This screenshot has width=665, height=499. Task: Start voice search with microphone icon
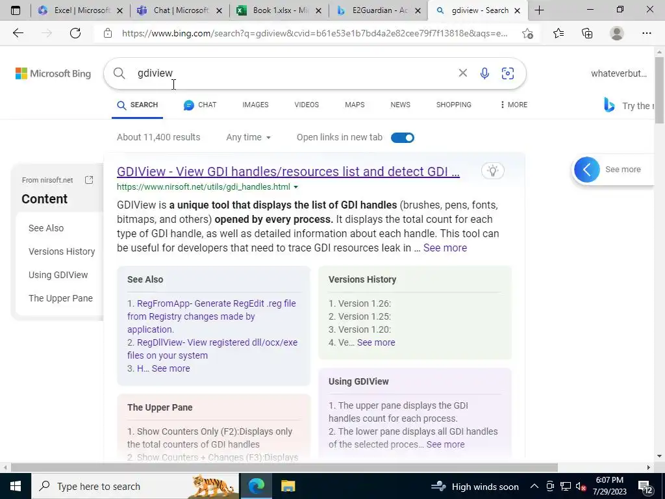click(484, 73)
